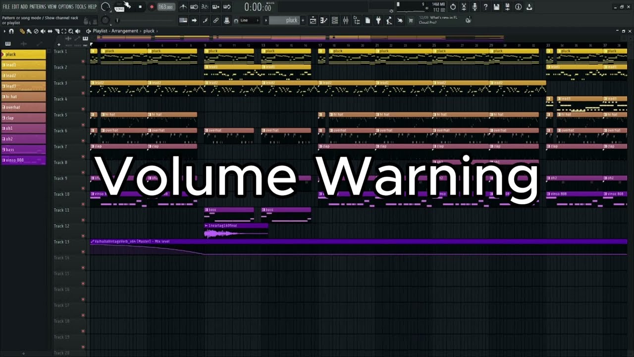Select the clap pattern in picker
The width and height of the screenshot is (634, 357).
[23, 118]
